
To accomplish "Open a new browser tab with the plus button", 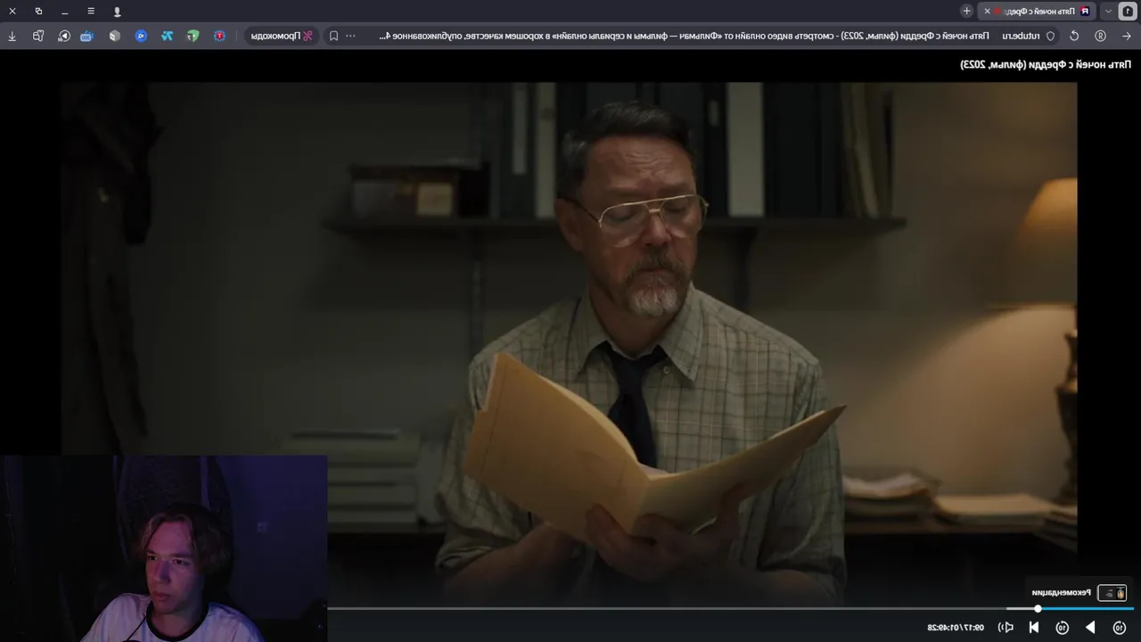I will tap(967, 11).
